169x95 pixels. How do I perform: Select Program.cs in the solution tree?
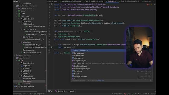pos(27,81)
